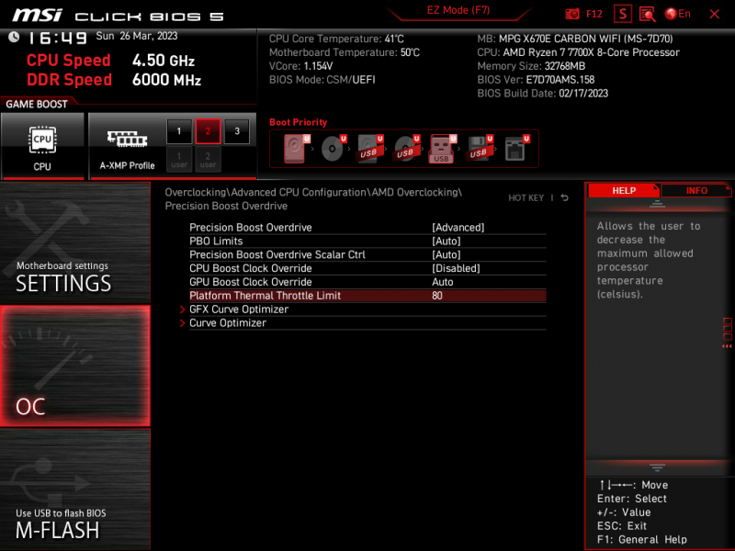
Task: Close the BIOS with the X button
Action: click(714, 14)
